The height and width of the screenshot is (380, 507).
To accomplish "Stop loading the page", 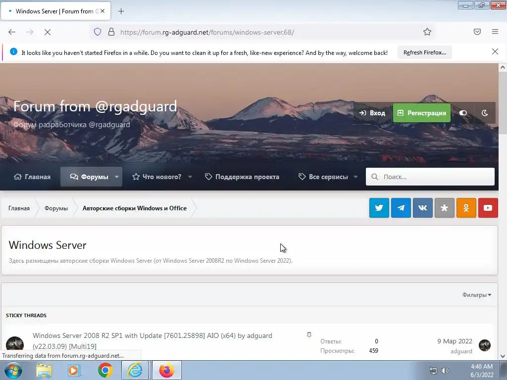I will pyautogui.click(x=48, y=32).
